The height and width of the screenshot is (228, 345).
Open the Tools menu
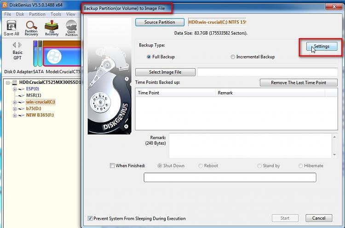[x=56, y=14]
